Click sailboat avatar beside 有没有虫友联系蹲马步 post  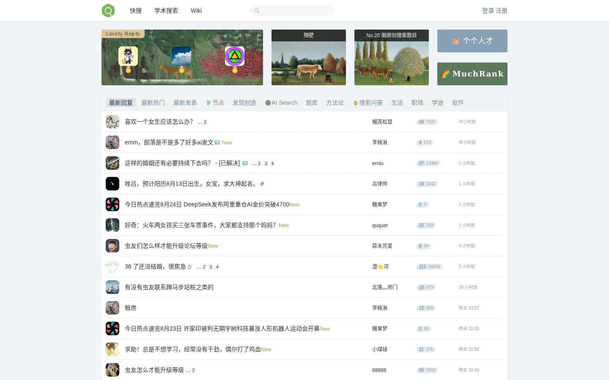pos(112,287)
